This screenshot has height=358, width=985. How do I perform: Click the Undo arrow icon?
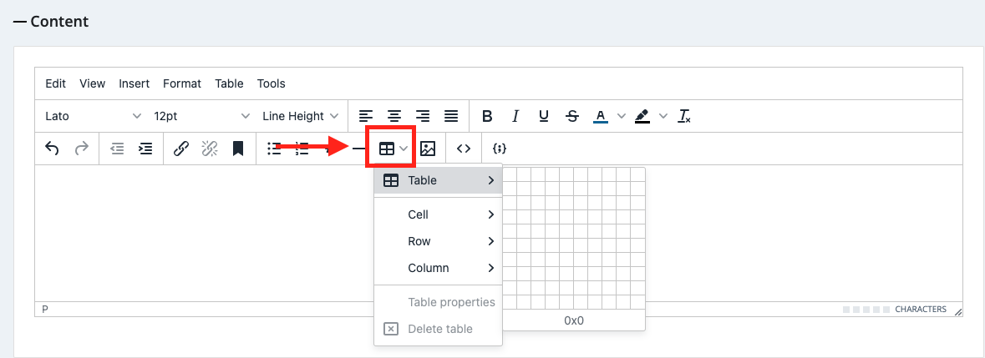point(52,149)
